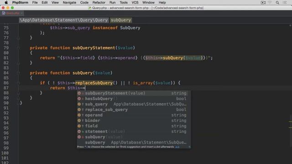The height and width of the screenshot is (164, 292).
Task: Click SubQuery class name on line 75
Action: [130, 28]
